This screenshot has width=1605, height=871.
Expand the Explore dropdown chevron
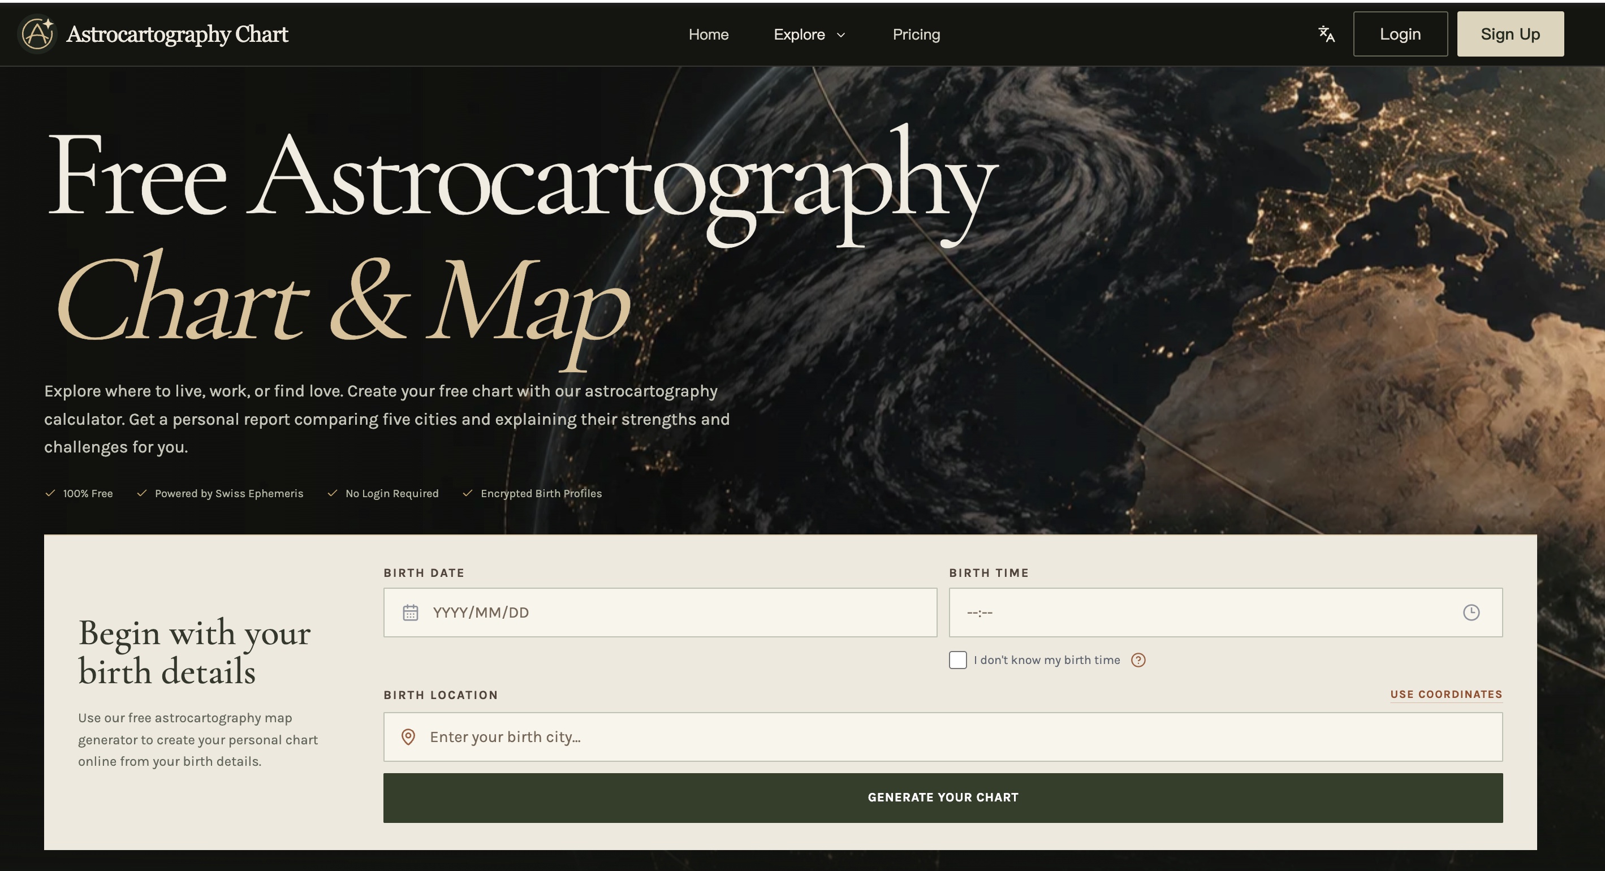click(x=840, y=35)
